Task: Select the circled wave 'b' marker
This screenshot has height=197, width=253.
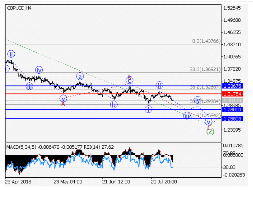Action: point(114,104)
